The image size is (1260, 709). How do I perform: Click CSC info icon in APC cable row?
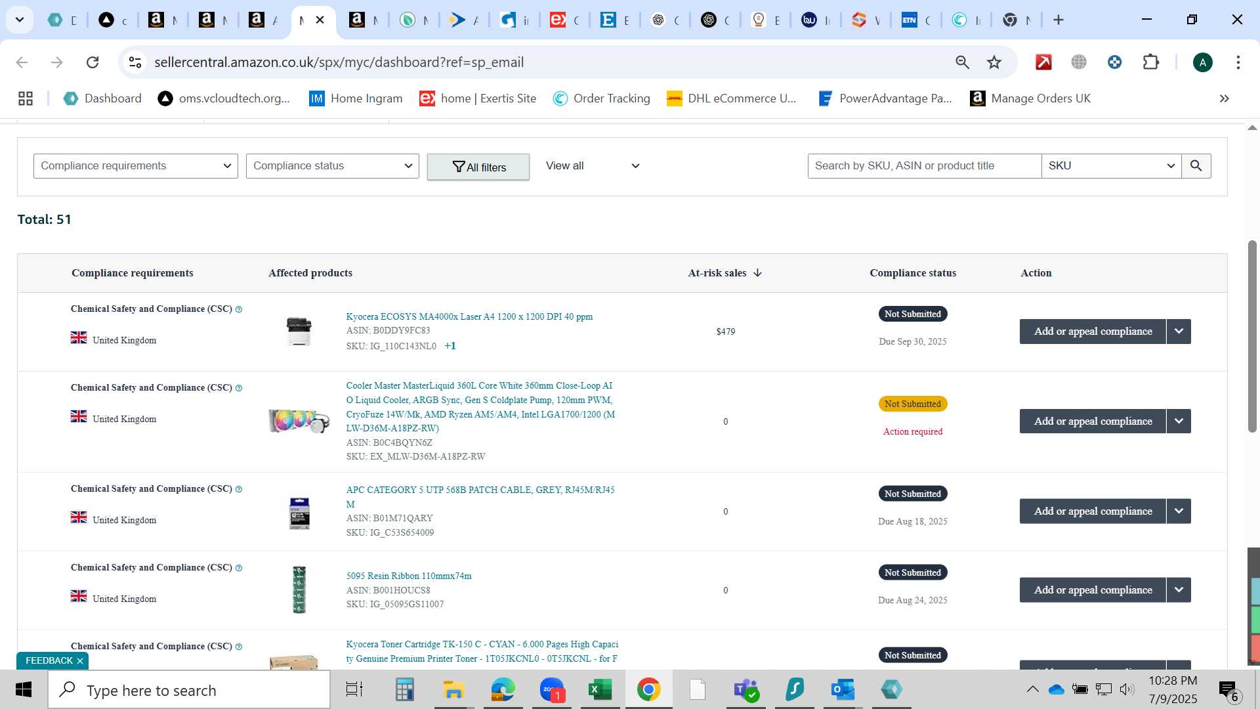tap(239, 489)
